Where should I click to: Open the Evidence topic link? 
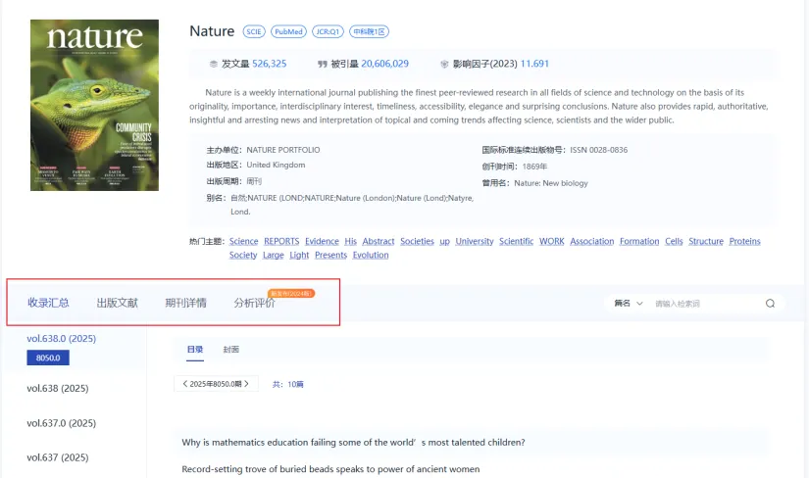tap(322, 241)
